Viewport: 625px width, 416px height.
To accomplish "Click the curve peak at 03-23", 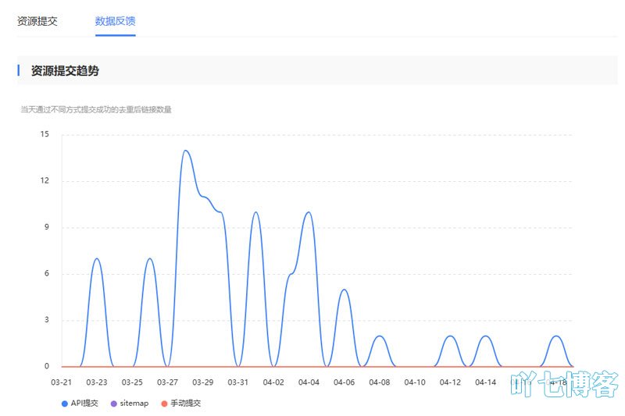I will click(97, 258).
